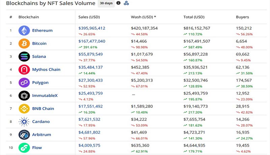Image resolution: width=270 pixels, height=155 pixels.
Task: Select Ethereum total $816,152,767
Action: click(197, 28)
